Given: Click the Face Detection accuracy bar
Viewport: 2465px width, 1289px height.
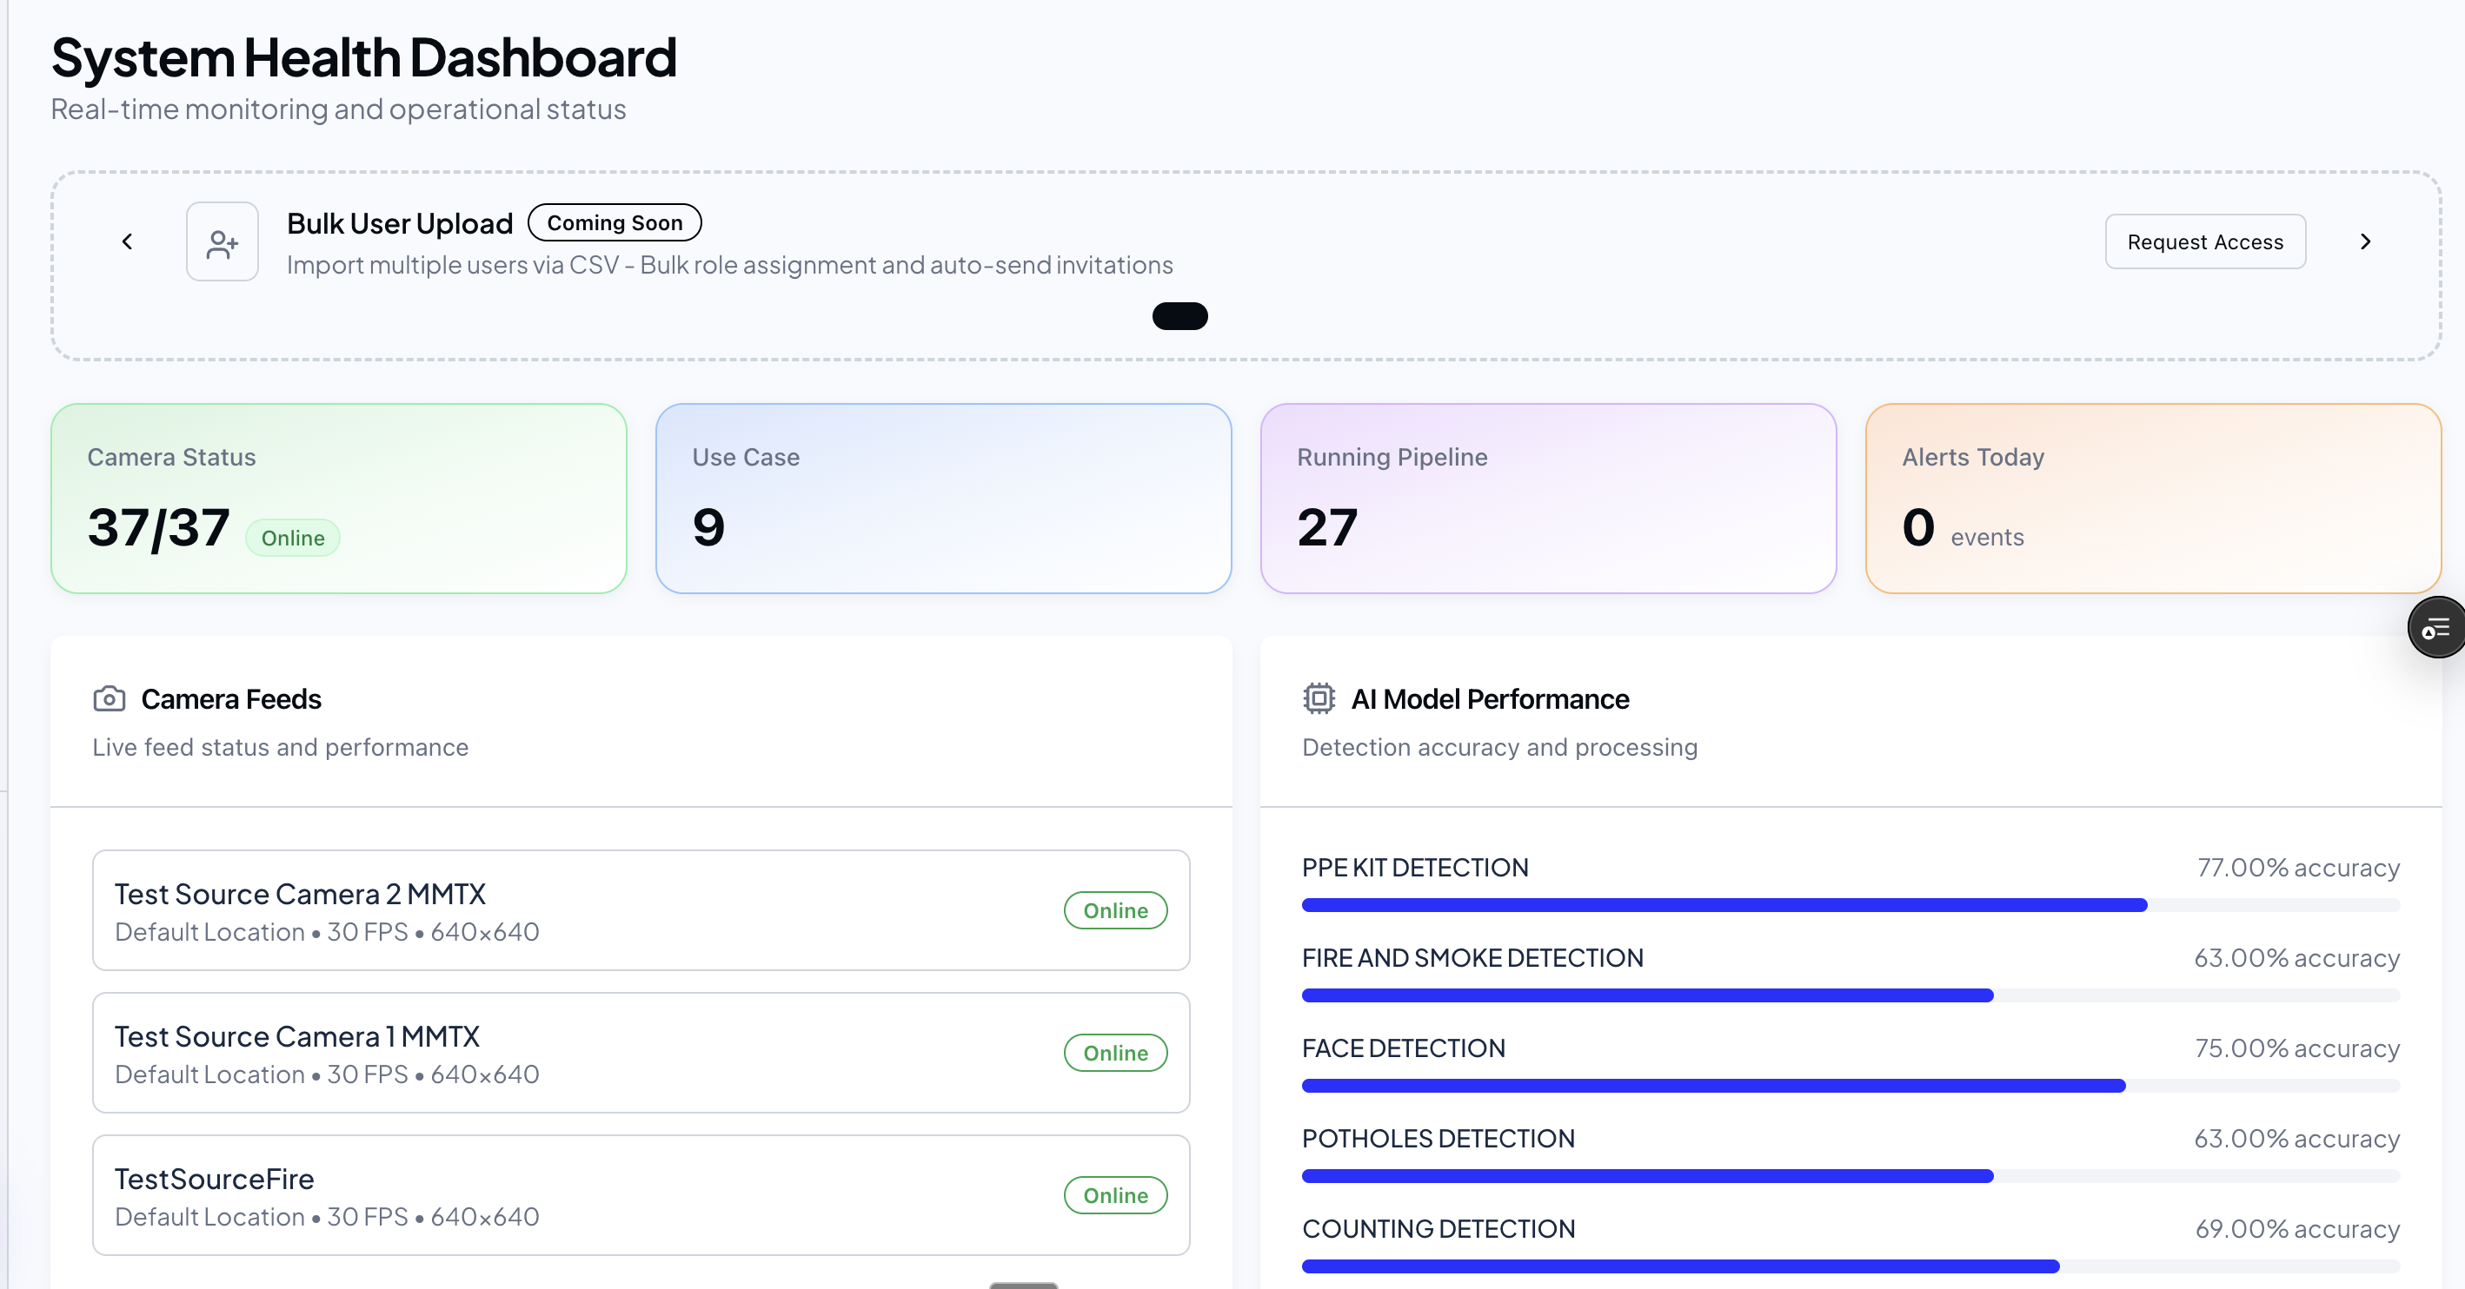Looking at the screenshot, I should point(1850,1086).
